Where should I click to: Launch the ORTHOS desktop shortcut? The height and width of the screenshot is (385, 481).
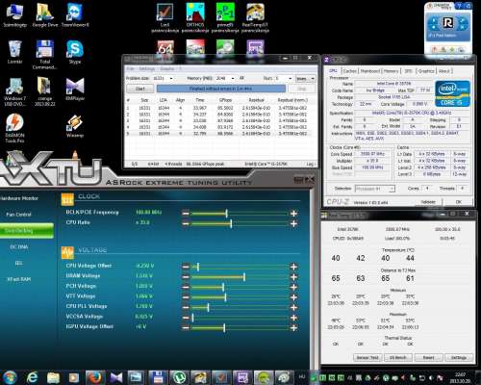point(195,18)
